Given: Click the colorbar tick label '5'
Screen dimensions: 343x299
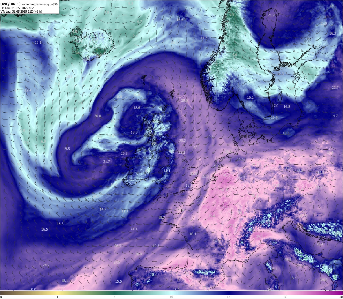Looking at the screenshot, I should pos(114,297).
